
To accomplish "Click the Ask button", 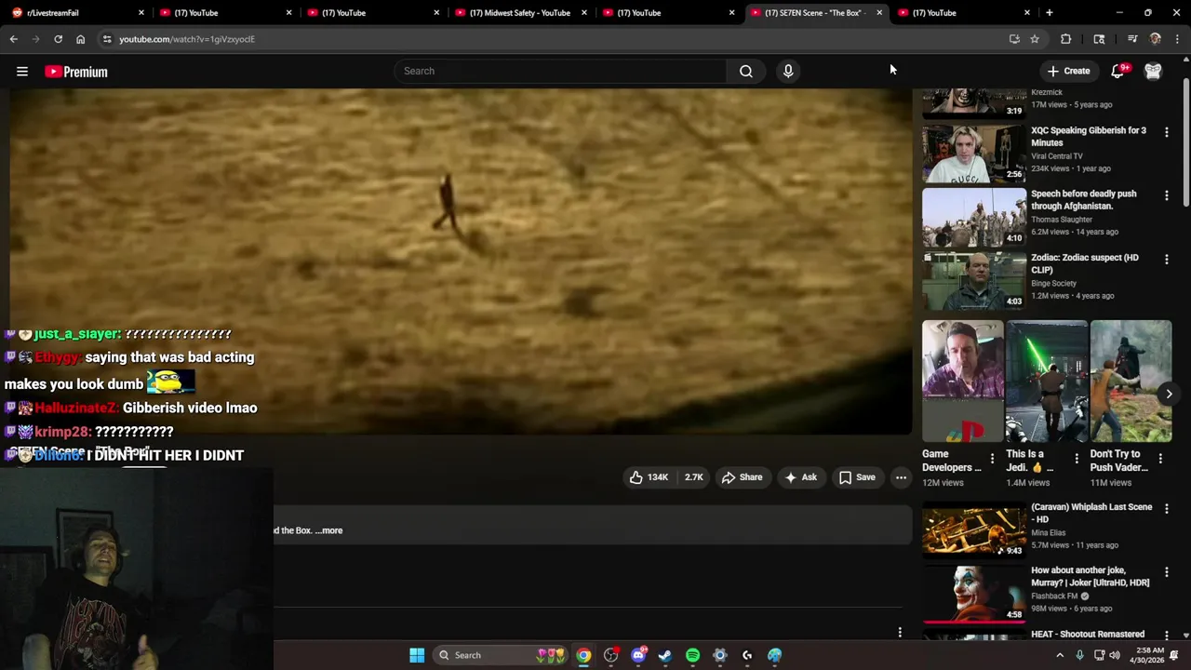I will [800, 477].
